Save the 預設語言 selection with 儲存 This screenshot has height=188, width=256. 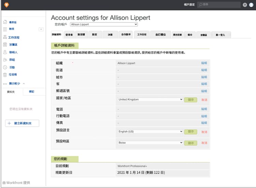(x=190, y=132)
